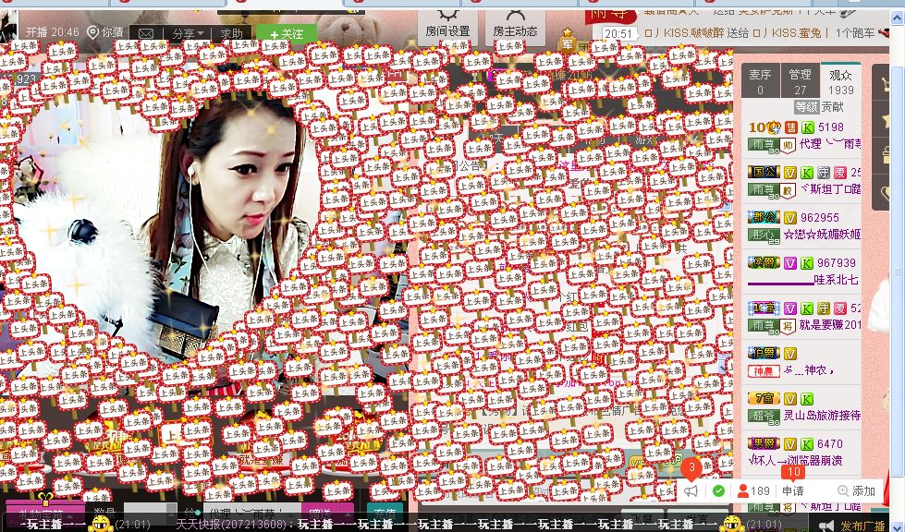Switch to the 麦序 mic queue tab

tap(760, 81)
